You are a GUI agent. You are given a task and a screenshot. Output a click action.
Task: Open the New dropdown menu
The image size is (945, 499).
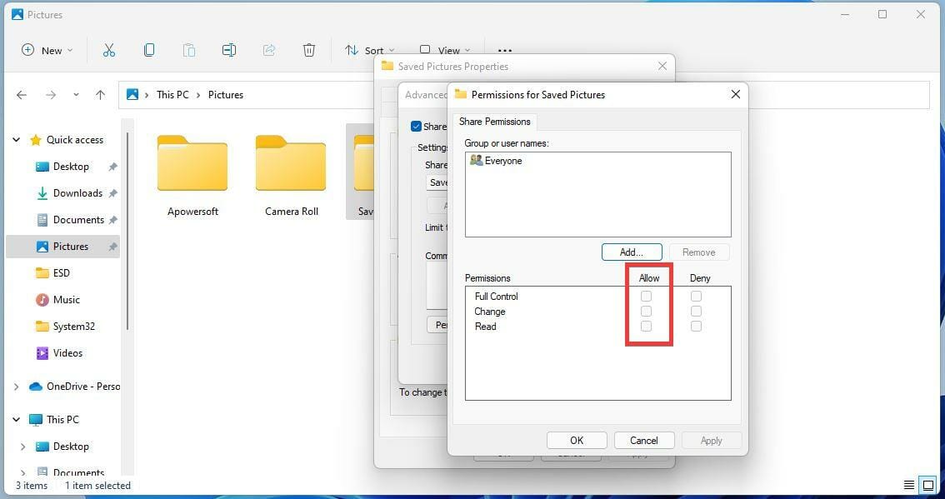tap(47, 51)
